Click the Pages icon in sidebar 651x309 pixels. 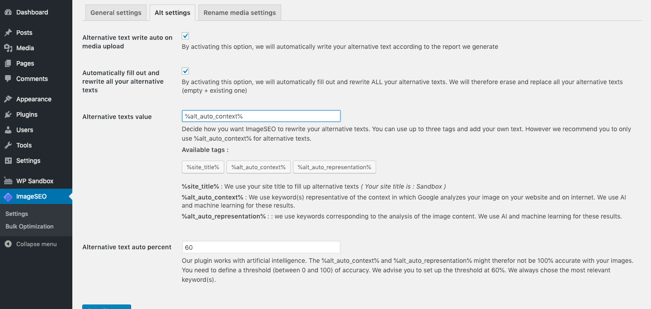click(x=8, y=63)
